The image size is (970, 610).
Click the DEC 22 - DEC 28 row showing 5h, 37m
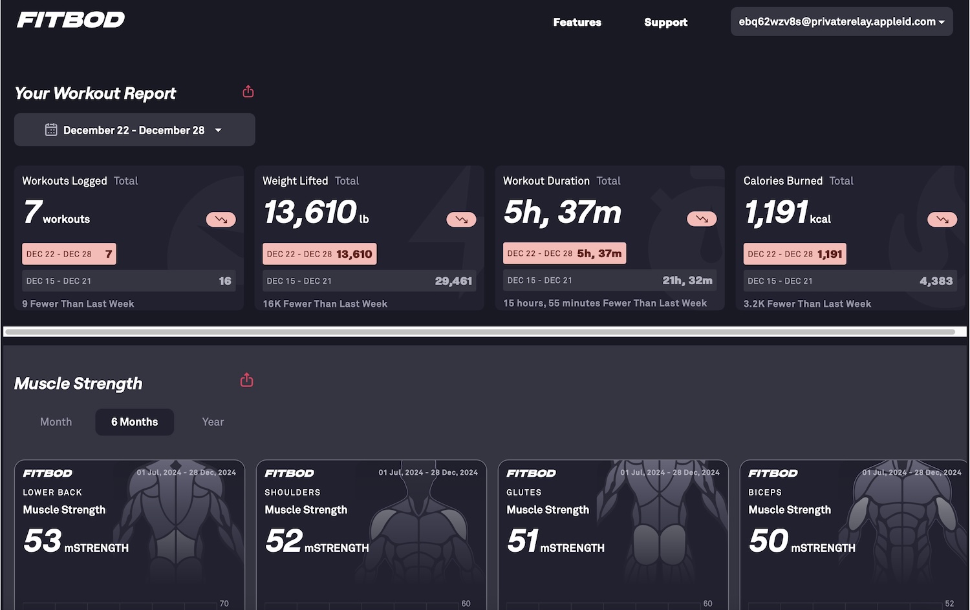coord(565,253)
